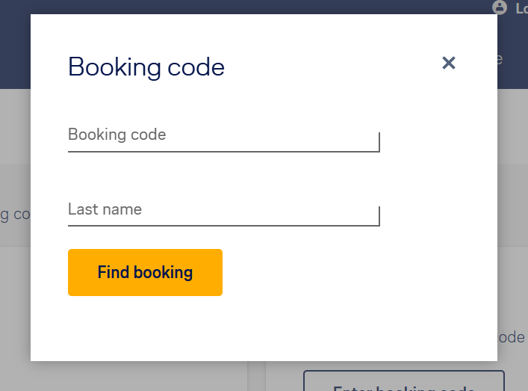The width and height of the screenshot is (528, 391).
Task: Click the Booking code placeholder label
Action: (x=117, y=135)
